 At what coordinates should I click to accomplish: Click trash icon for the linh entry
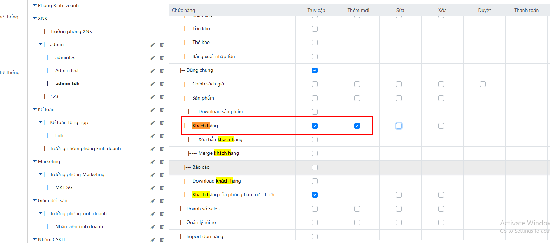coord(162,136)
